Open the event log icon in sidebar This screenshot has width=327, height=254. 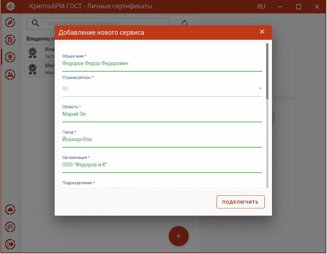click(10, 227)
